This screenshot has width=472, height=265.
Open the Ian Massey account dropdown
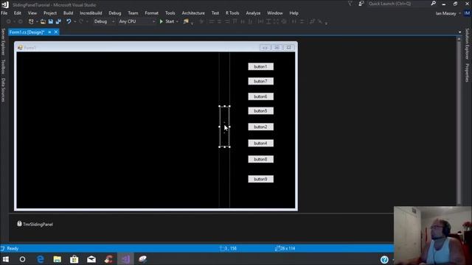pos(448,13)
